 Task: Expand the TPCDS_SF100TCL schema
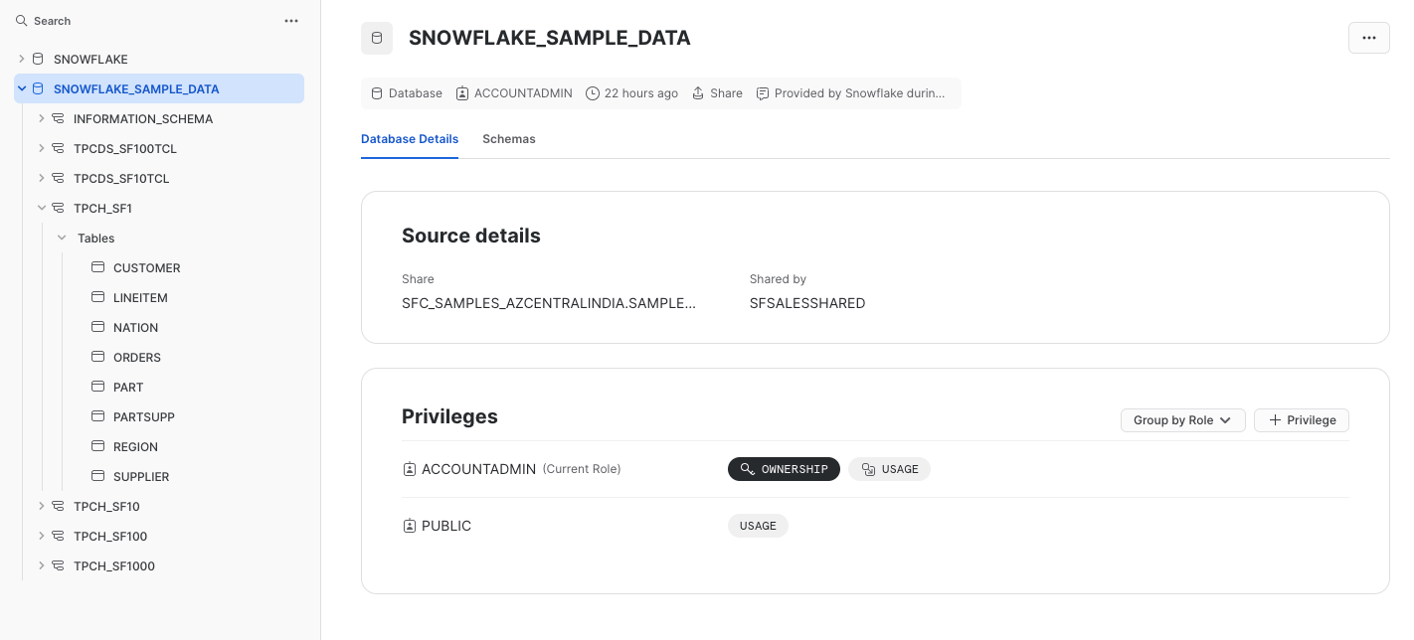pos(42,148)
